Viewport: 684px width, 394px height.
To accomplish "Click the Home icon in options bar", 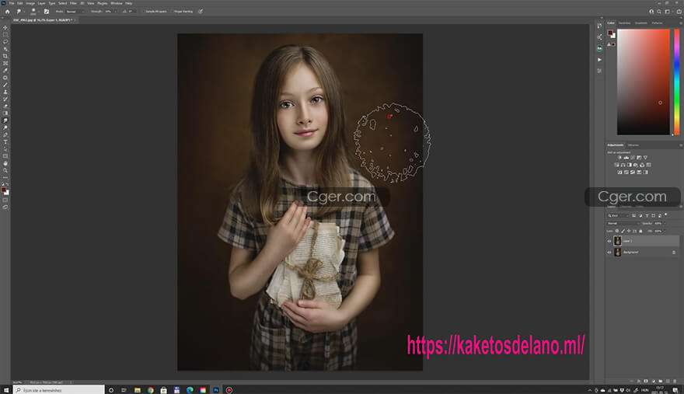I will (8, 12).
